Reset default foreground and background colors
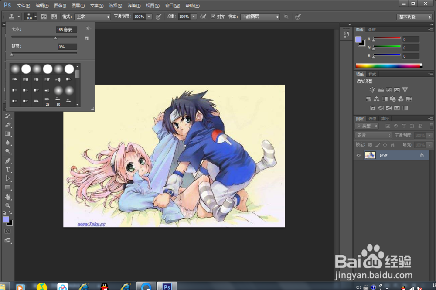Viewport: 436px width, 290px height. [4, 213]
